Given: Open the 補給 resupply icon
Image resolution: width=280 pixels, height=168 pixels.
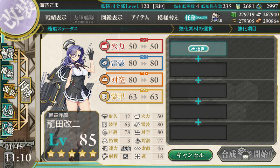Looking at the screenshot, I should (x=7, y=72).
